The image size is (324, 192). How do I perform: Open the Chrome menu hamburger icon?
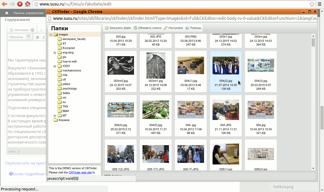[319, 4]
